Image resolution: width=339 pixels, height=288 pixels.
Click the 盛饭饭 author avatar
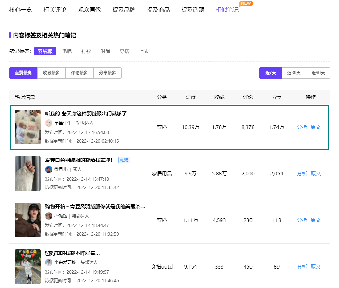[x=49, y=216]
